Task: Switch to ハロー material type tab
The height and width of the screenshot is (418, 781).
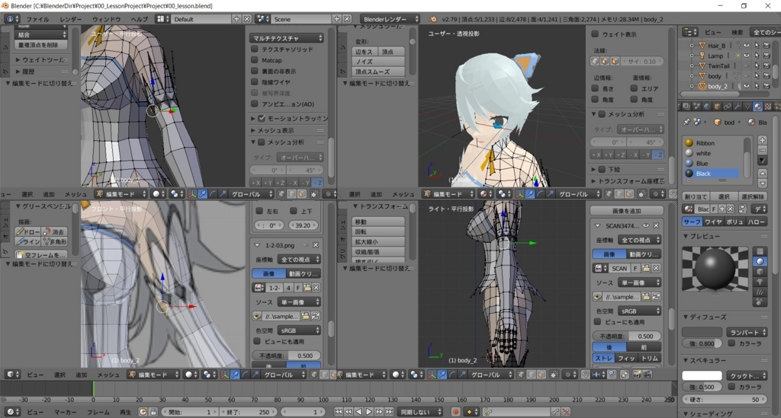Action: (x=757, y=222)
